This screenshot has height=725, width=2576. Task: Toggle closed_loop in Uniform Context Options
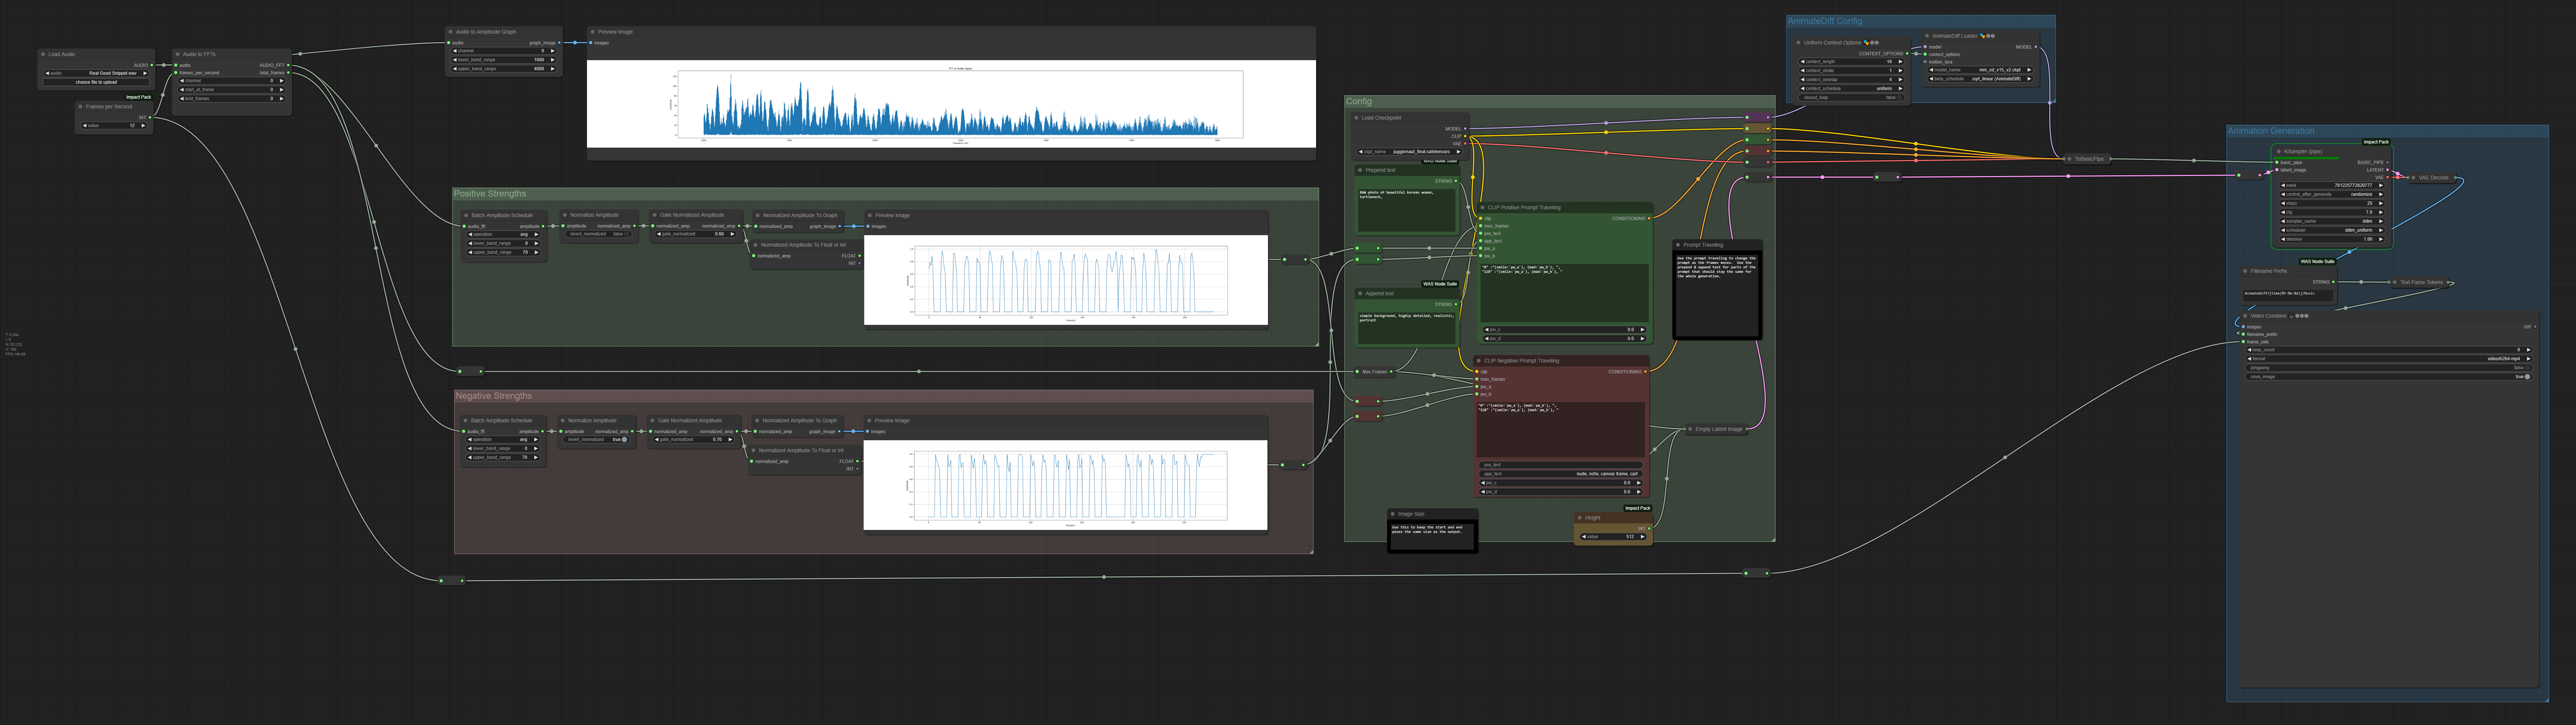pyautogui.click(x=1852, y=98)
